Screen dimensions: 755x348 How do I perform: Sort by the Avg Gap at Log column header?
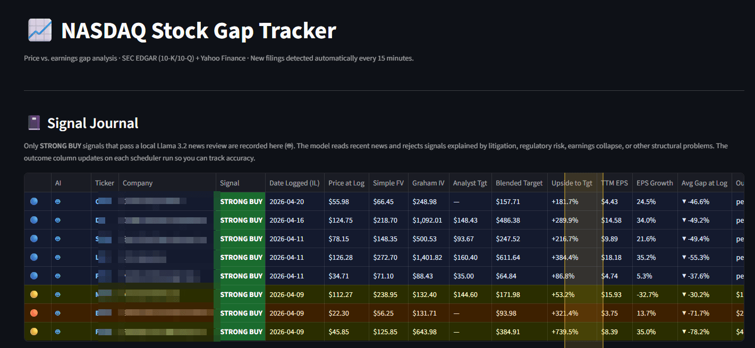pyautogui.click(x=705, y=183)
